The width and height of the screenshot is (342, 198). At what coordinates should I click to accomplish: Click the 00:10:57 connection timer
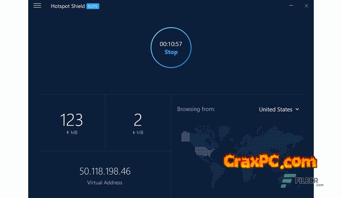point(171,44)
